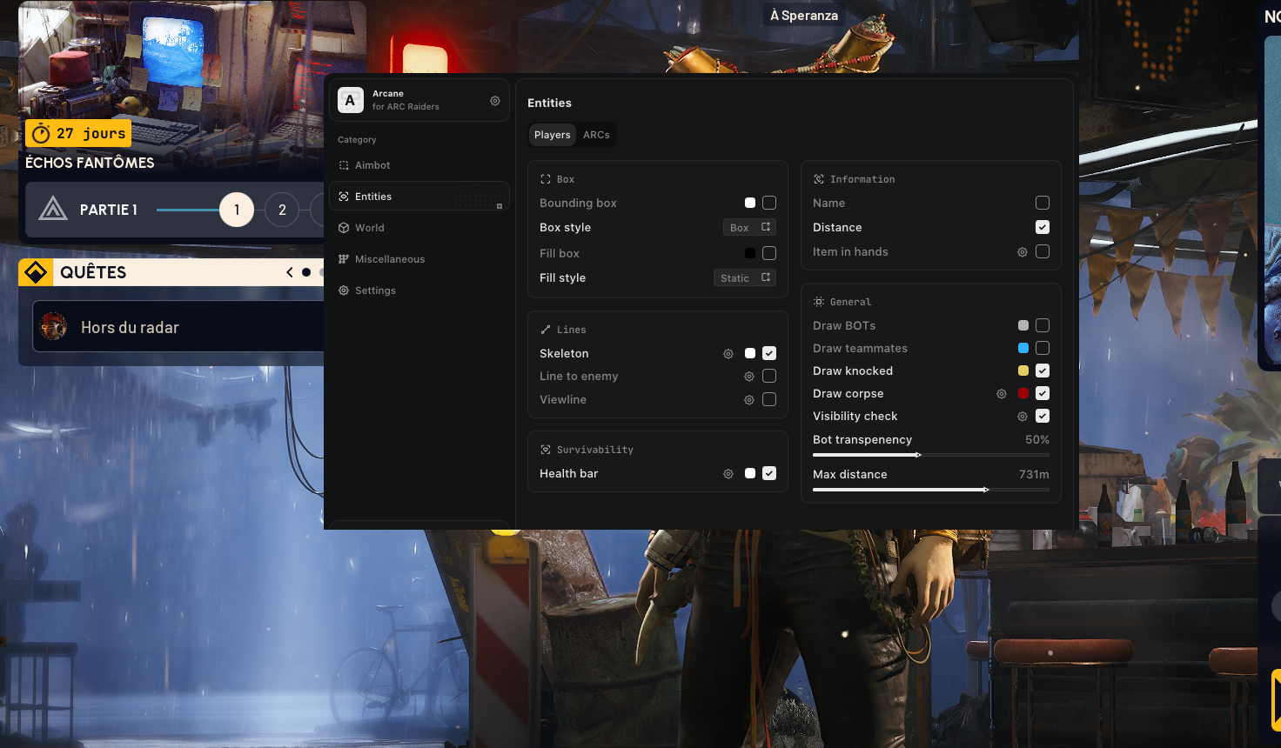The width and height of the screenshot is (1281, 748).
Task: Disable the Skeleton checkbox
Action: (x=769, y=353)
